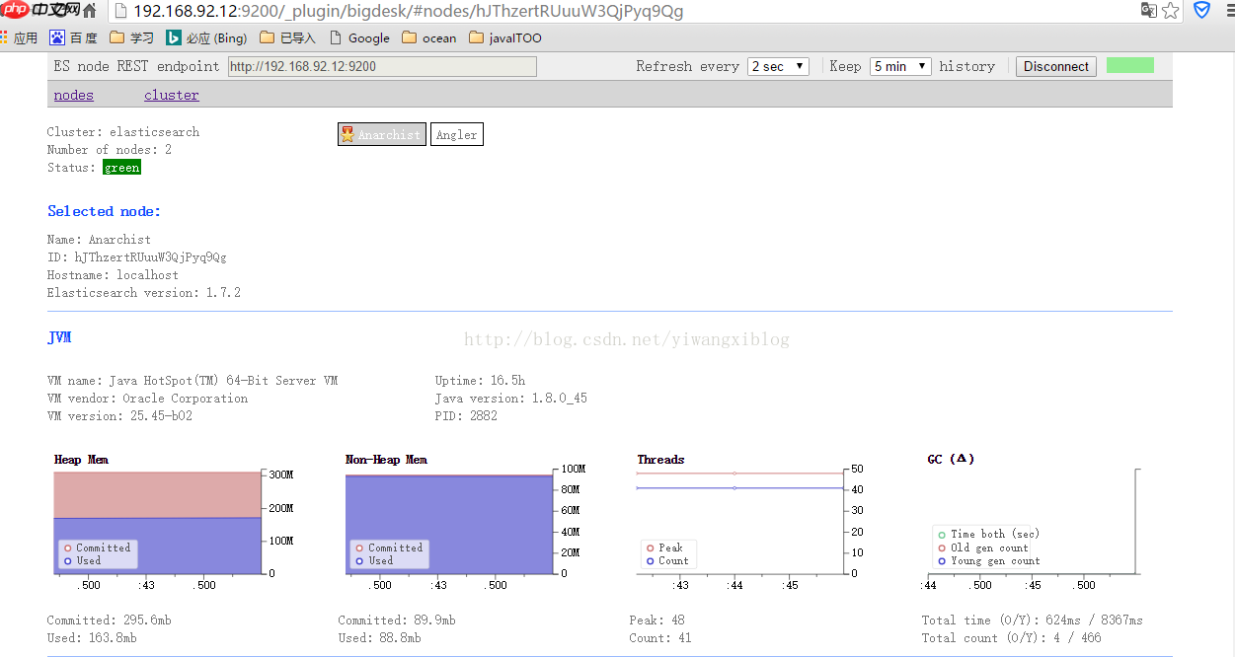Click the browser address bar URL
Image resolution: width=1235 pixels, height=657 pixels.
tap(408, 11)
